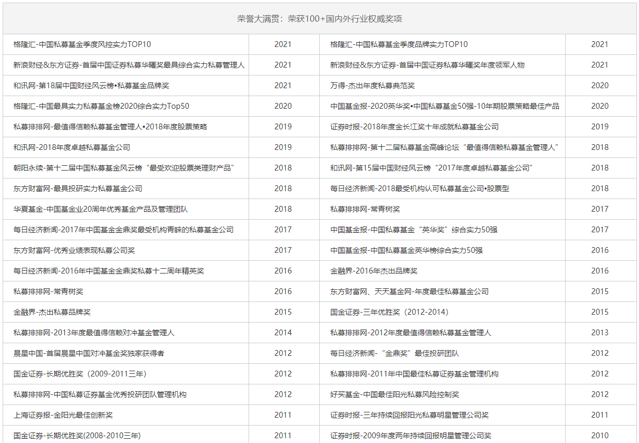Click year 2011 beside 上海证券报-金阳光最佳创新奖
The image size is (639, 443).
tap(283, 415)
